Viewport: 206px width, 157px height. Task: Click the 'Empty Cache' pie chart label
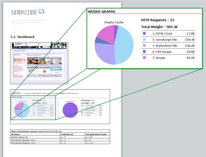pyautogui.click(x=114, y=22)
